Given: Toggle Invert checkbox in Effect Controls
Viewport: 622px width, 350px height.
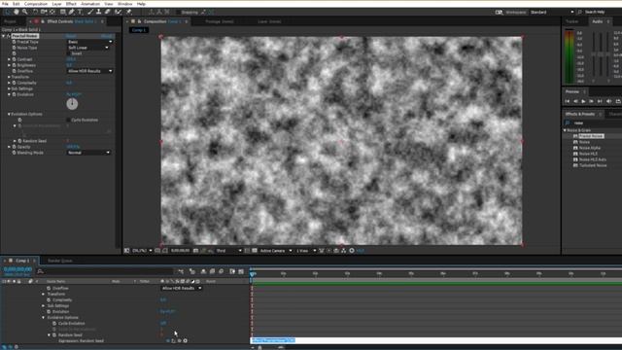Looking at the screenshot, I should pyautogui.click(x=68, y=53).
